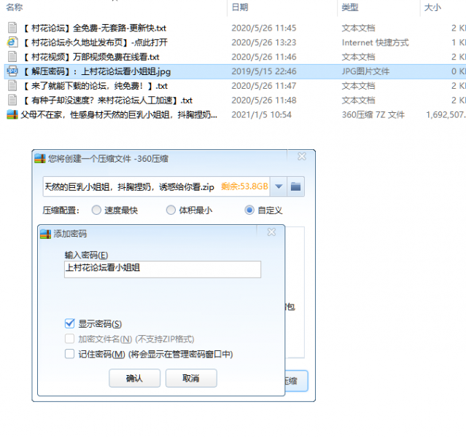Click the text icon of 来了就能下载 file
The image size is (466, 437).
pyautogui.click(x=12, y=85)
